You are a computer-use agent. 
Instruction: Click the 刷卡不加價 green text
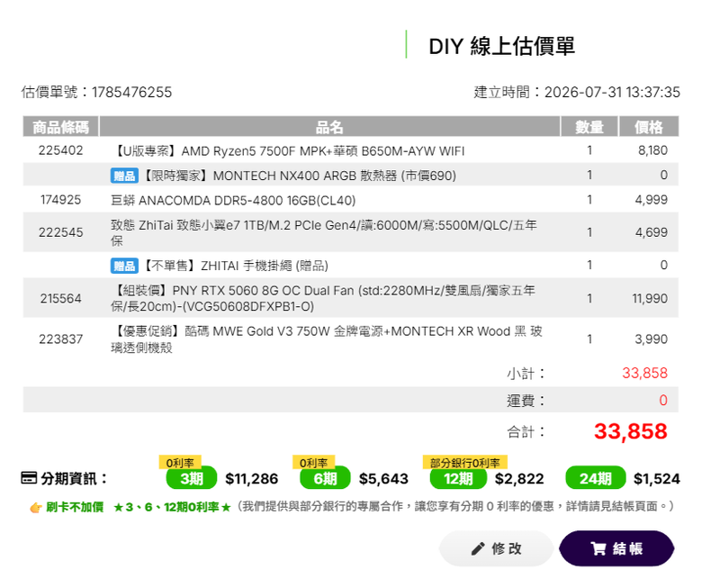(x=75, y=507)
